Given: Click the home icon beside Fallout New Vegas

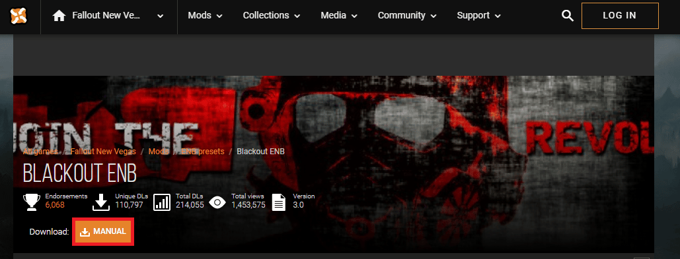Looking at the screenshot, I should (x=59, y=16).
